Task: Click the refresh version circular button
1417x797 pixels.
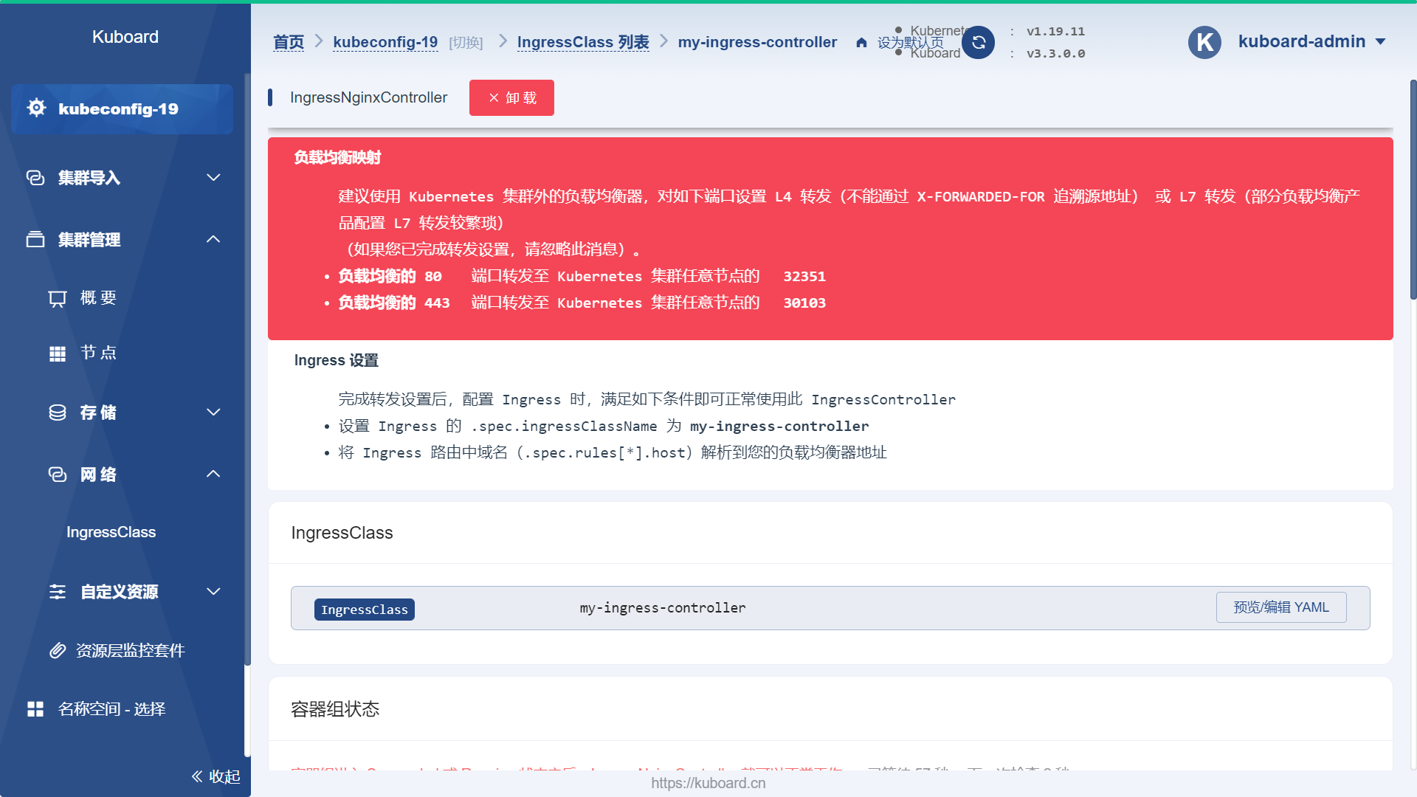Action: pyautogui.click(x=979, y=42)
